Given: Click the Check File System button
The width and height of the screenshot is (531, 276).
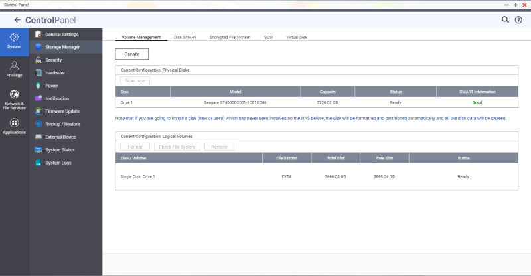Looking at the screenshot, I should pos(177,147).
